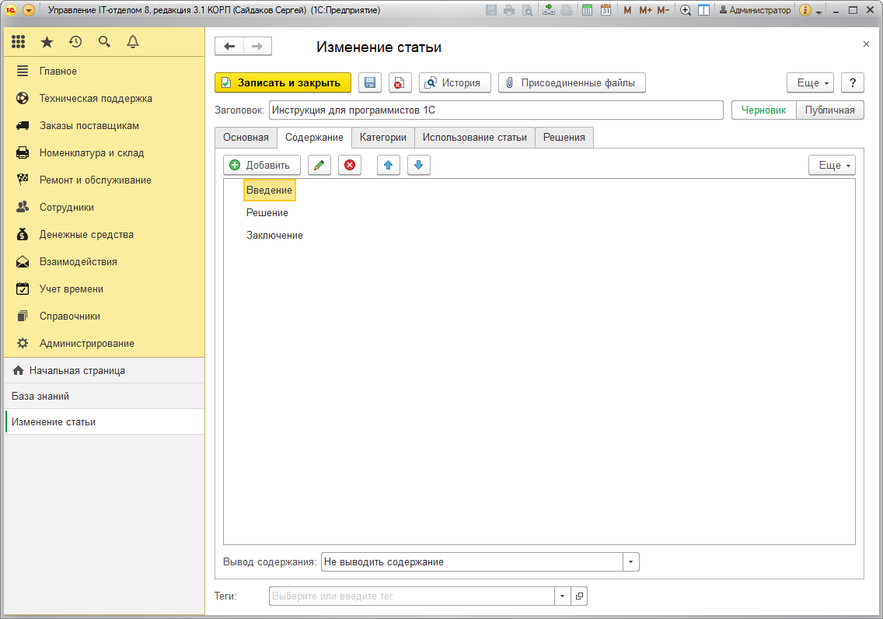Open tag selection form icon

coord(579,596)
